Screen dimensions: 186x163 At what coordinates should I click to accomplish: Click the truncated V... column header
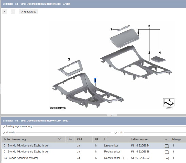pos(61,139)
